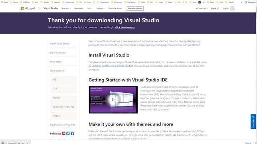Open the Downloads menu item
The image size is (257, 144).
pos(79,8)
